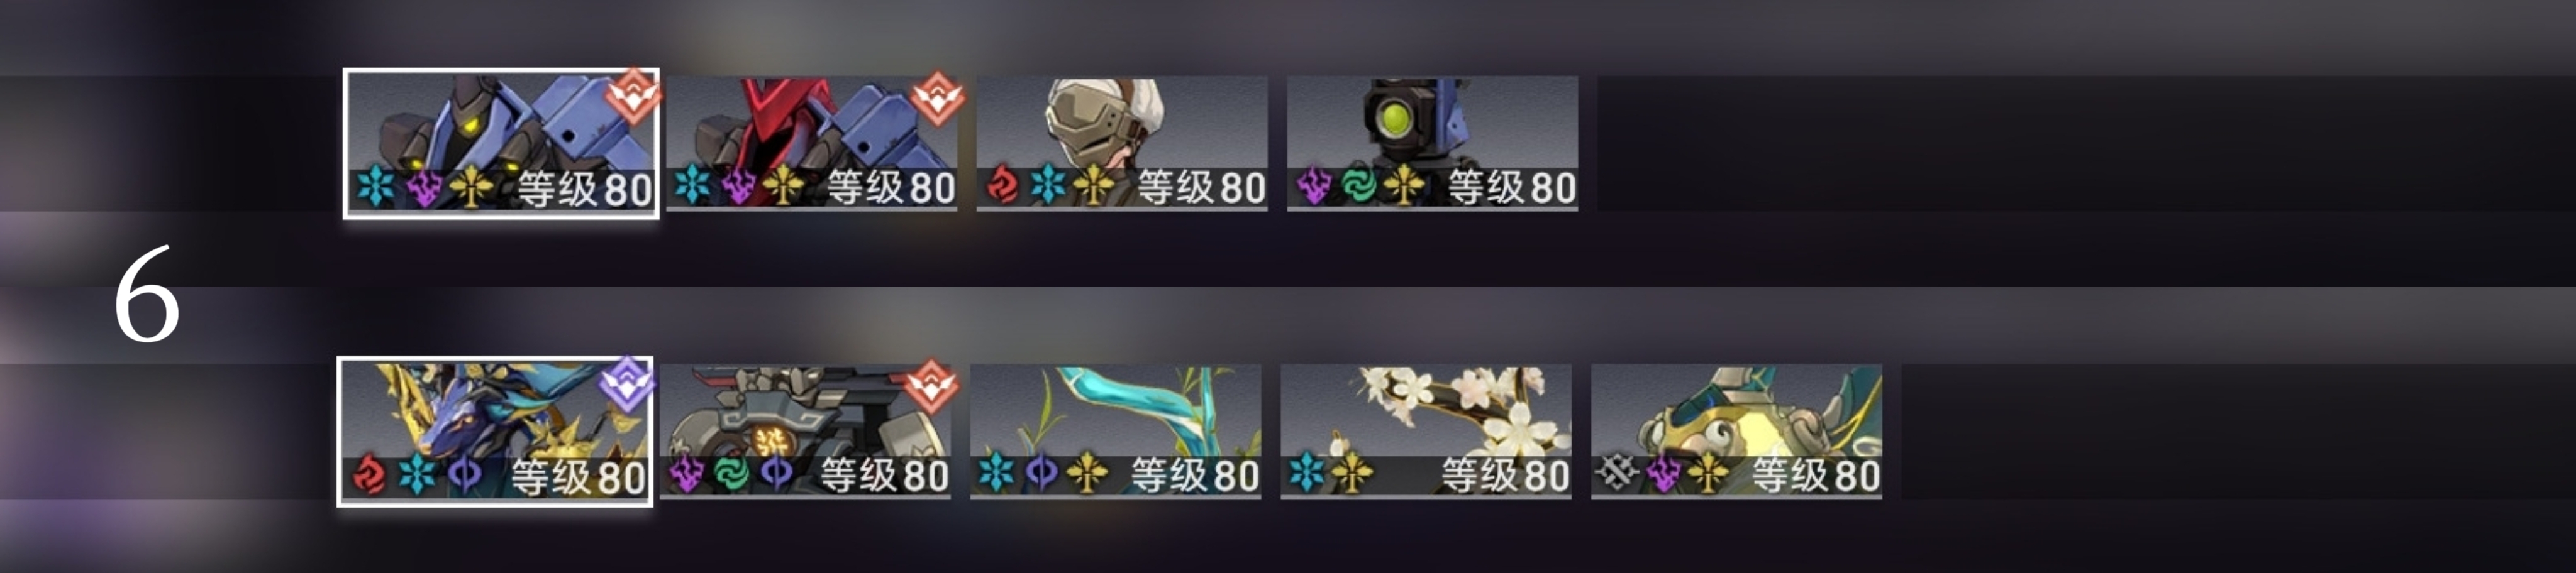Click the Pyro icon on the goggles enemy card

click(x=1003, y=186)
